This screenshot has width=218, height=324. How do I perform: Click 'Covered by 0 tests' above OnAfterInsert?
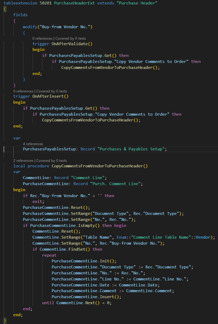(51, 91)
